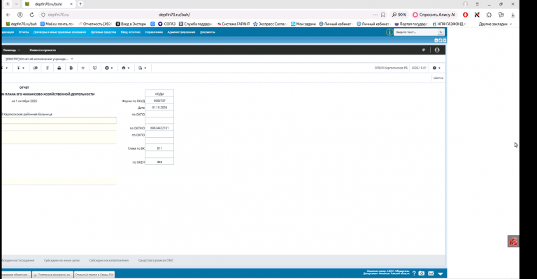The image size is (537, 279).
Task: Switch to Субсидии на иные цели tab
Action: 62,261
